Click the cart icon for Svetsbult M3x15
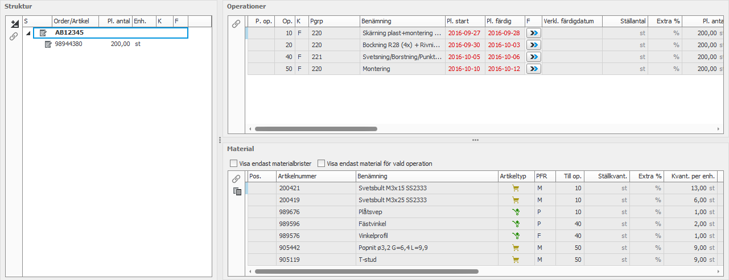This screenshot has width=729, height=280. [x=516, y=188]
